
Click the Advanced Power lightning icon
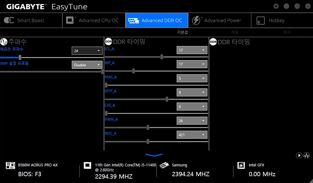click(x=196, y=20)
